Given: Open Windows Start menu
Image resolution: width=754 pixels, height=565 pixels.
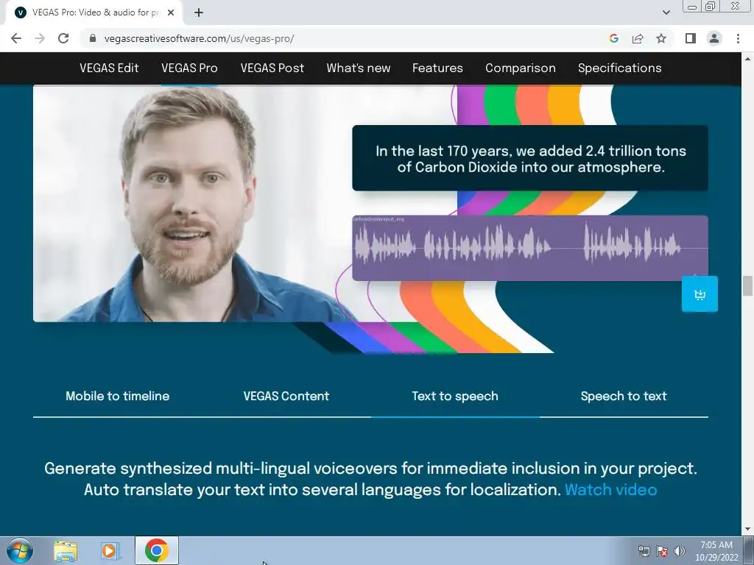Looking at the screenshot, I should pos(19,550).
